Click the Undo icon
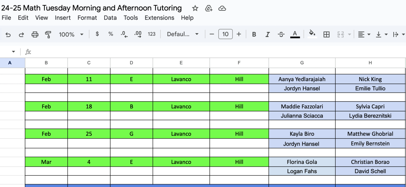This screenshot has height=187, width=406. click(8, 34)
